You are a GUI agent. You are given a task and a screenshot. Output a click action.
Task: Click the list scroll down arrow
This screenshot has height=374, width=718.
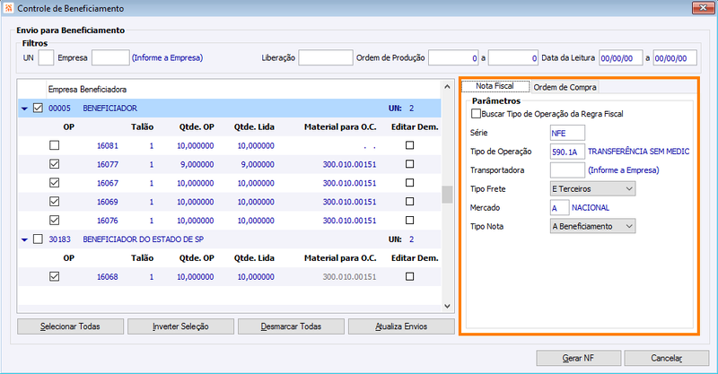tap(447, 306)
